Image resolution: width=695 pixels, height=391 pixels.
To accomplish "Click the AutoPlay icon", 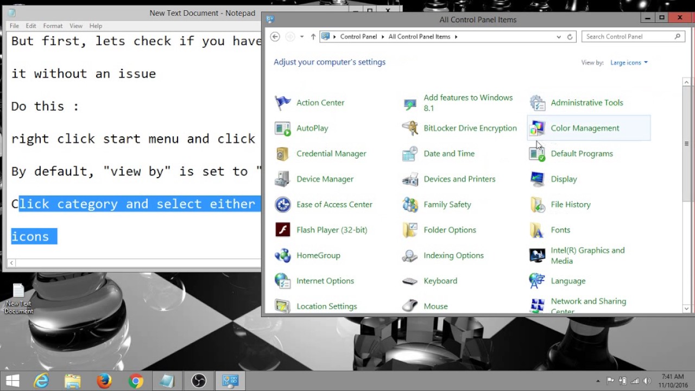I will pos(283,128).
